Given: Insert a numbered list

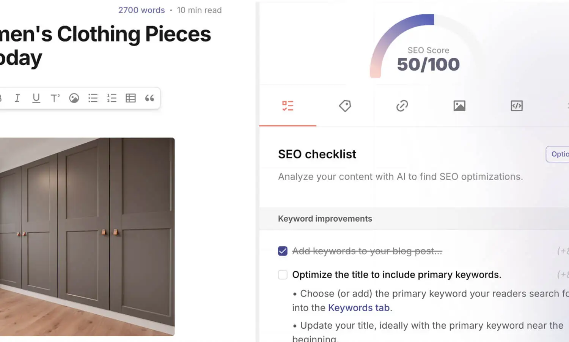Looking at the screenshot, I should click(x=112, y=98).
